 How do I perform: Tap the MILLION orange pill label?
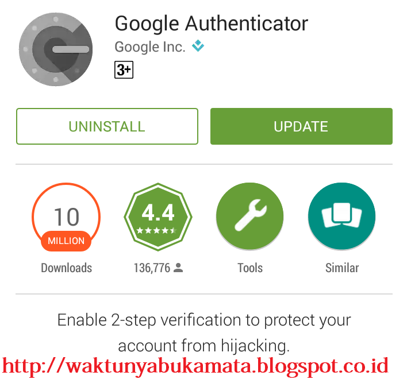coord(66,241)
